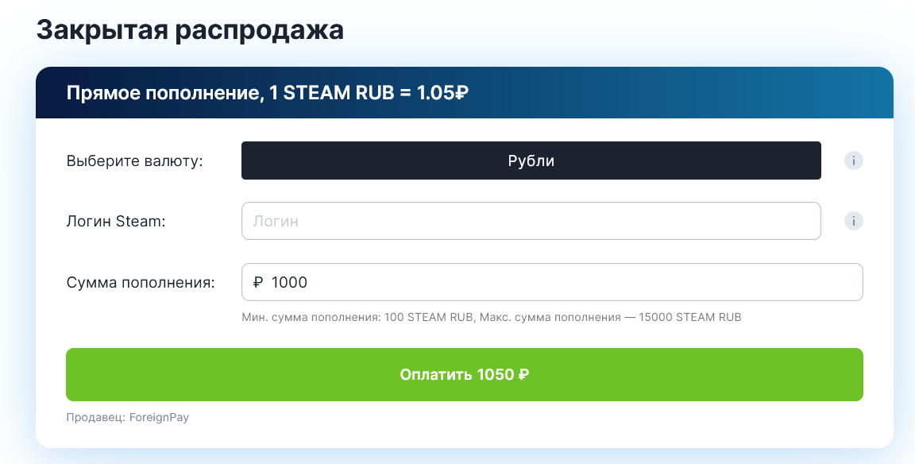Screen dimensions: 915x464
Task: Focus the Логин Steam input field
Action: (x=531, y=221)
